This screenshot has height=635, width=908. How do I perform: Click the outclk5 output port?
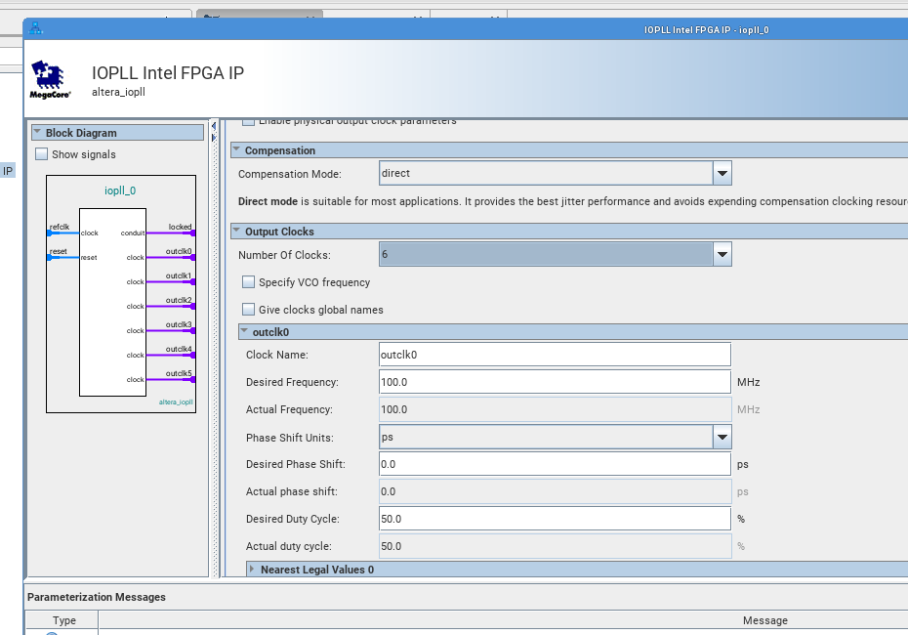click(x=192, y=379)
